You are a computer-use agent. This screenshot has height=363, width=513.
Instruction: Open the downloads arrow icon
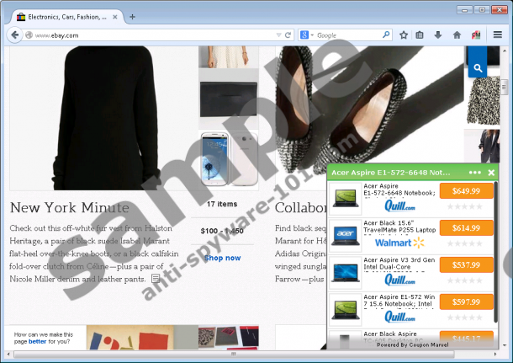(x=438, y=35)
